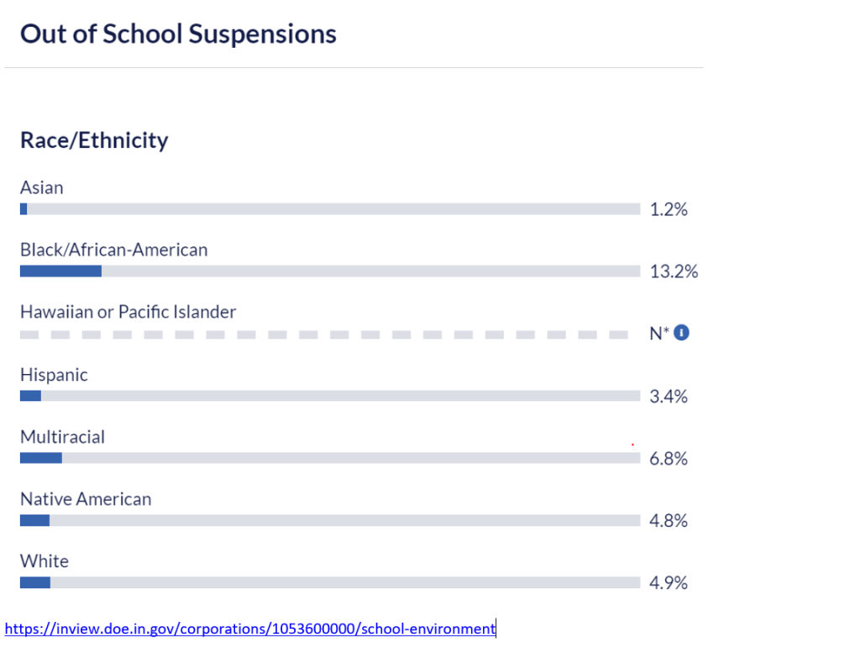Click the 'Out of School Suspensions' heading
The width and height of the screenshot is (860, 648).
pyautogui.click(x=178, y=34)
